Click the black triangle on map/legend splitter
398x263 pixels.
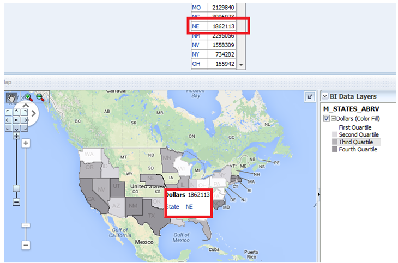(x=319, y=194)
